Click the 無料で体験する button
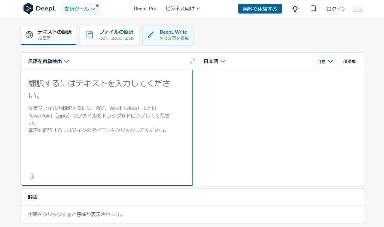The width and height of the screenshot is (384, 227). 260,9
